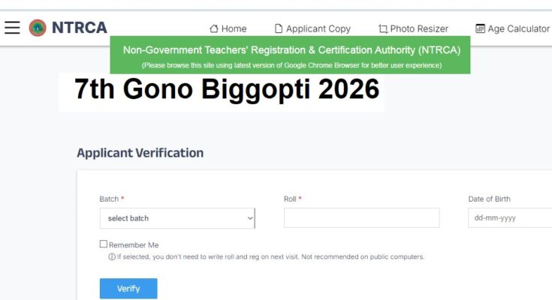Click the NTRCA brand name text
The height and width of the screenshot is (300, 552).
coord(79,28)
